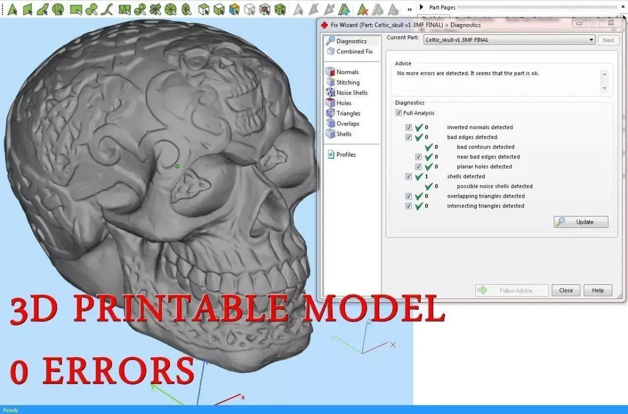Open the Current Part dropdown

(509, 40)
